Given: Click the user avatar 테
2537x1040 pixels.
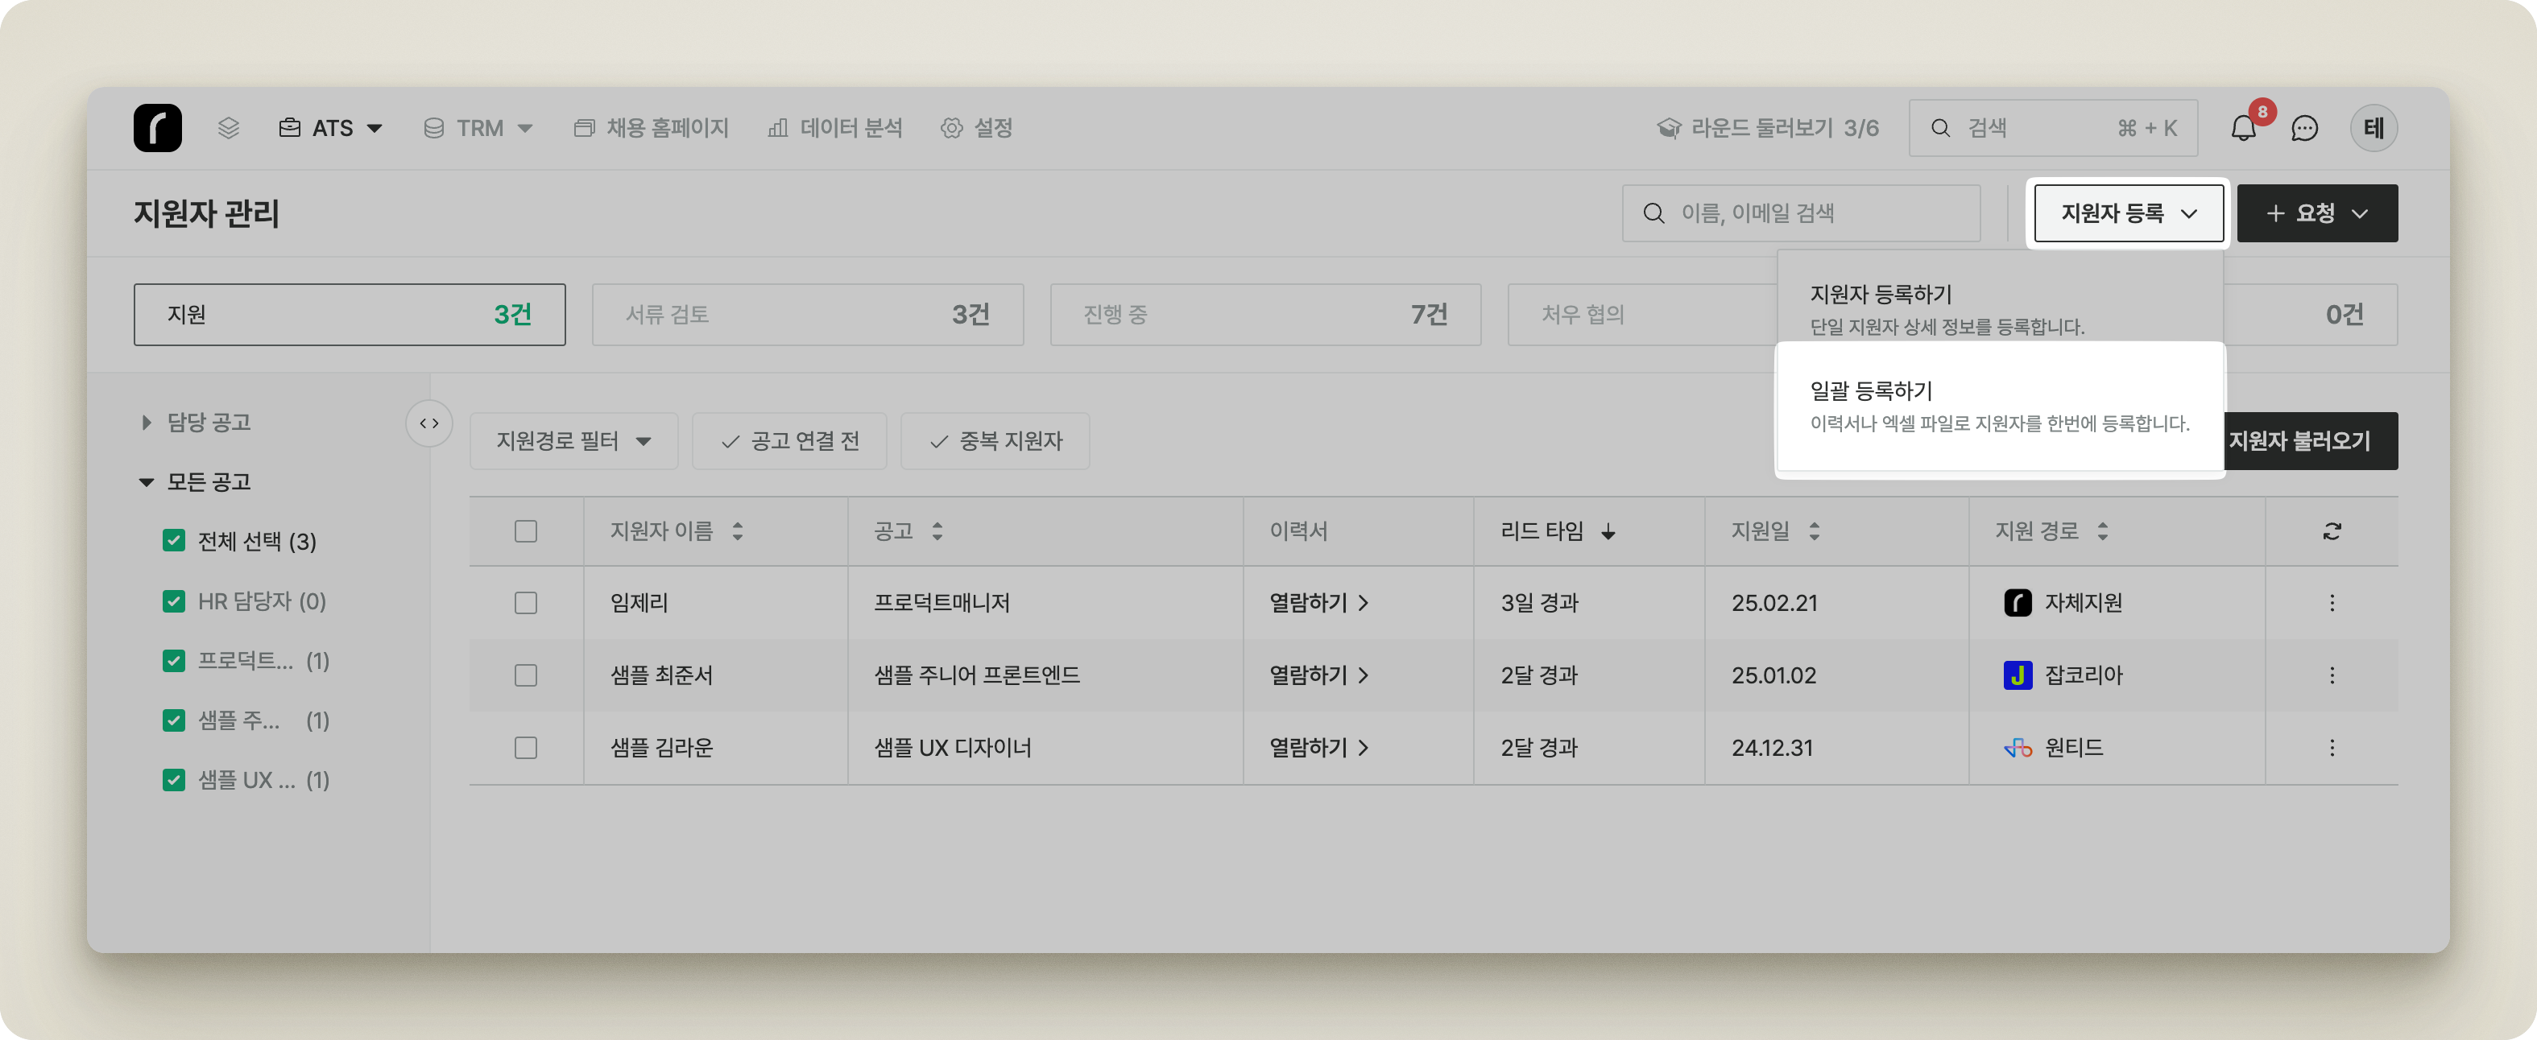Looking at the screenshot, I should [x=2374, y=128].
